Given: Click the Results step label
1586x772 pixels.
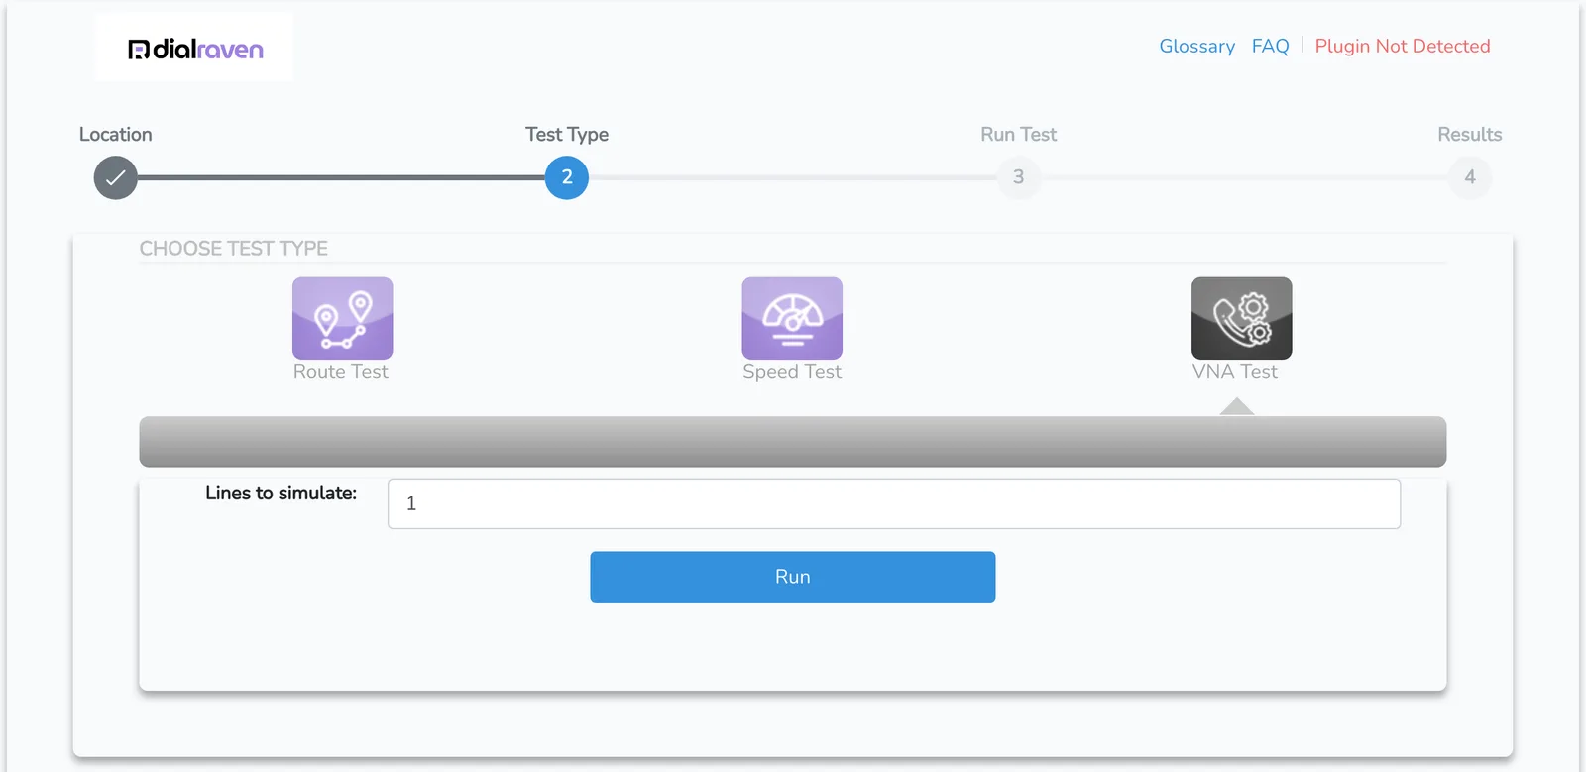Looking at the screenshot, I should [1470, 134].
